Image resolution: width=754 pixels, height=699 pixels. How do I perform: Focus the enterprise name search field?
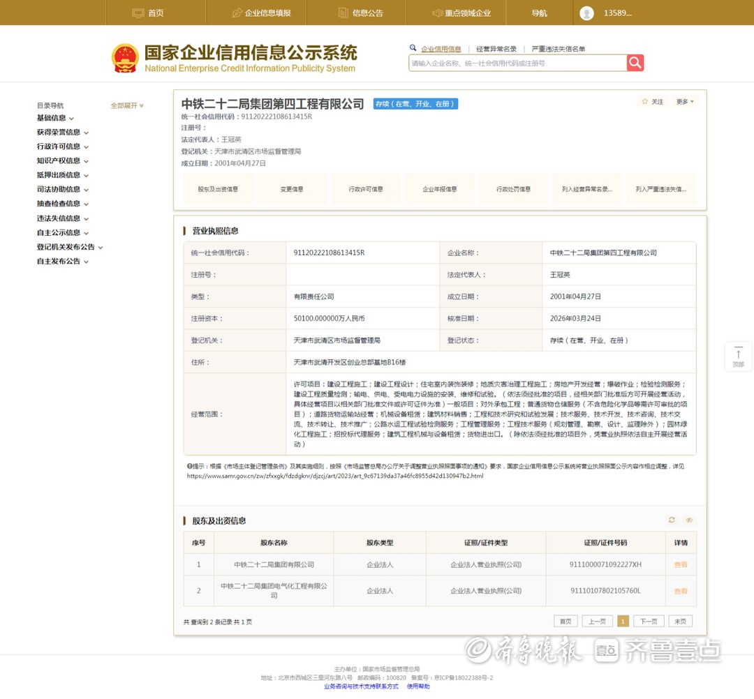tap(517, 63)
